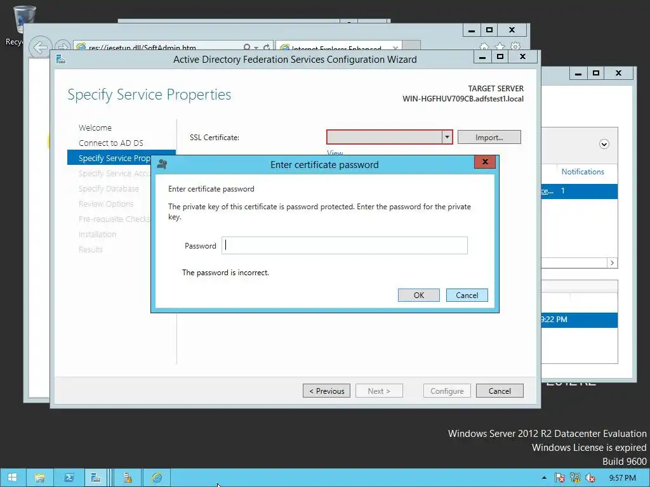Minimize the background Server Manager window
The width and height of the screenshot is (650, 487).
pos(578,74)
